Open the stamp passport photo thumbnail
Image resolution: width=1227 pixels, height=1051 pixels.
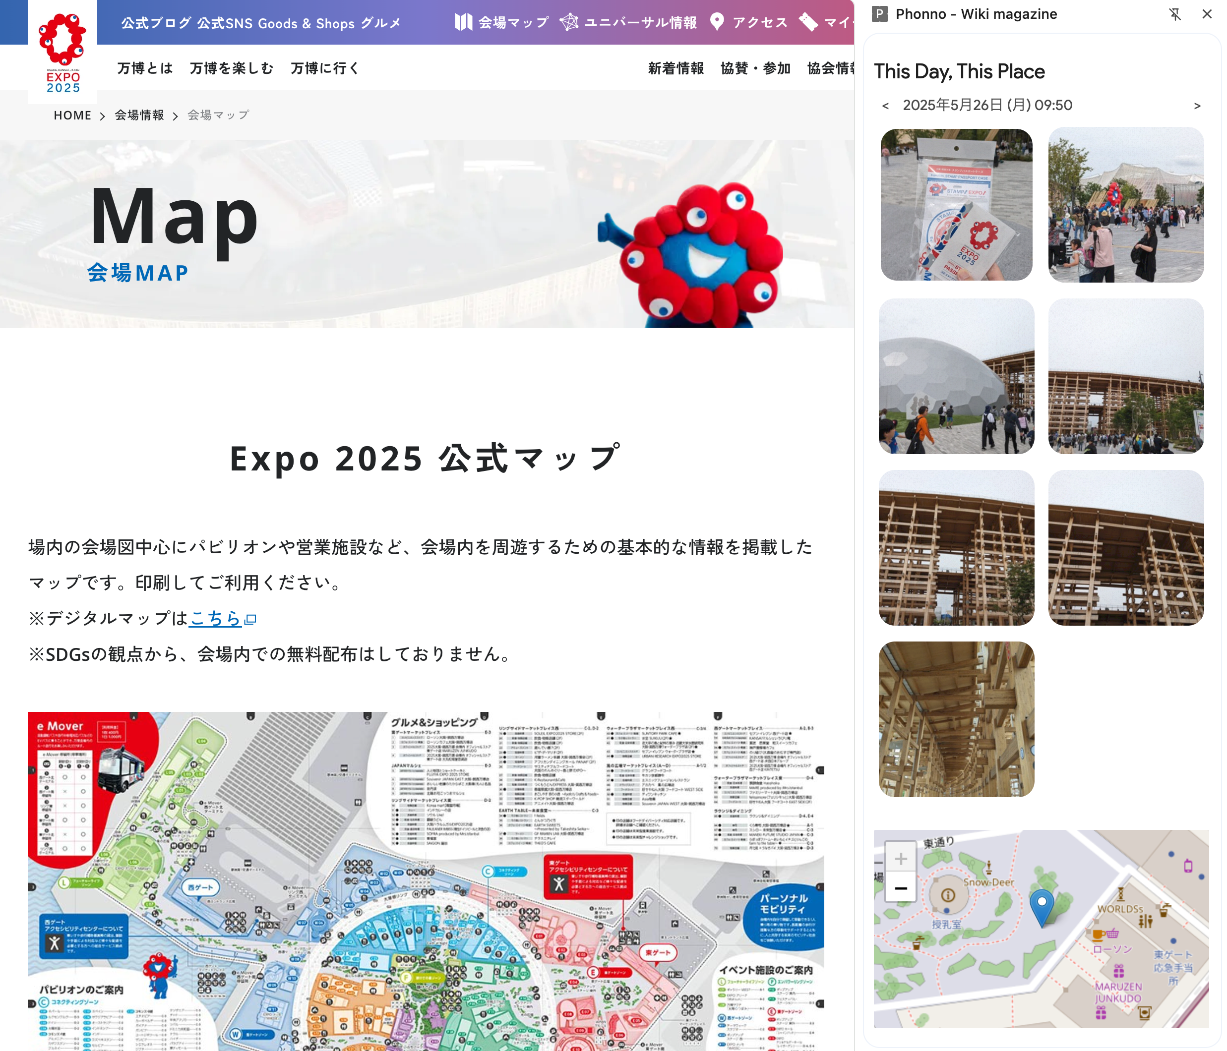[x=956, y=205]
